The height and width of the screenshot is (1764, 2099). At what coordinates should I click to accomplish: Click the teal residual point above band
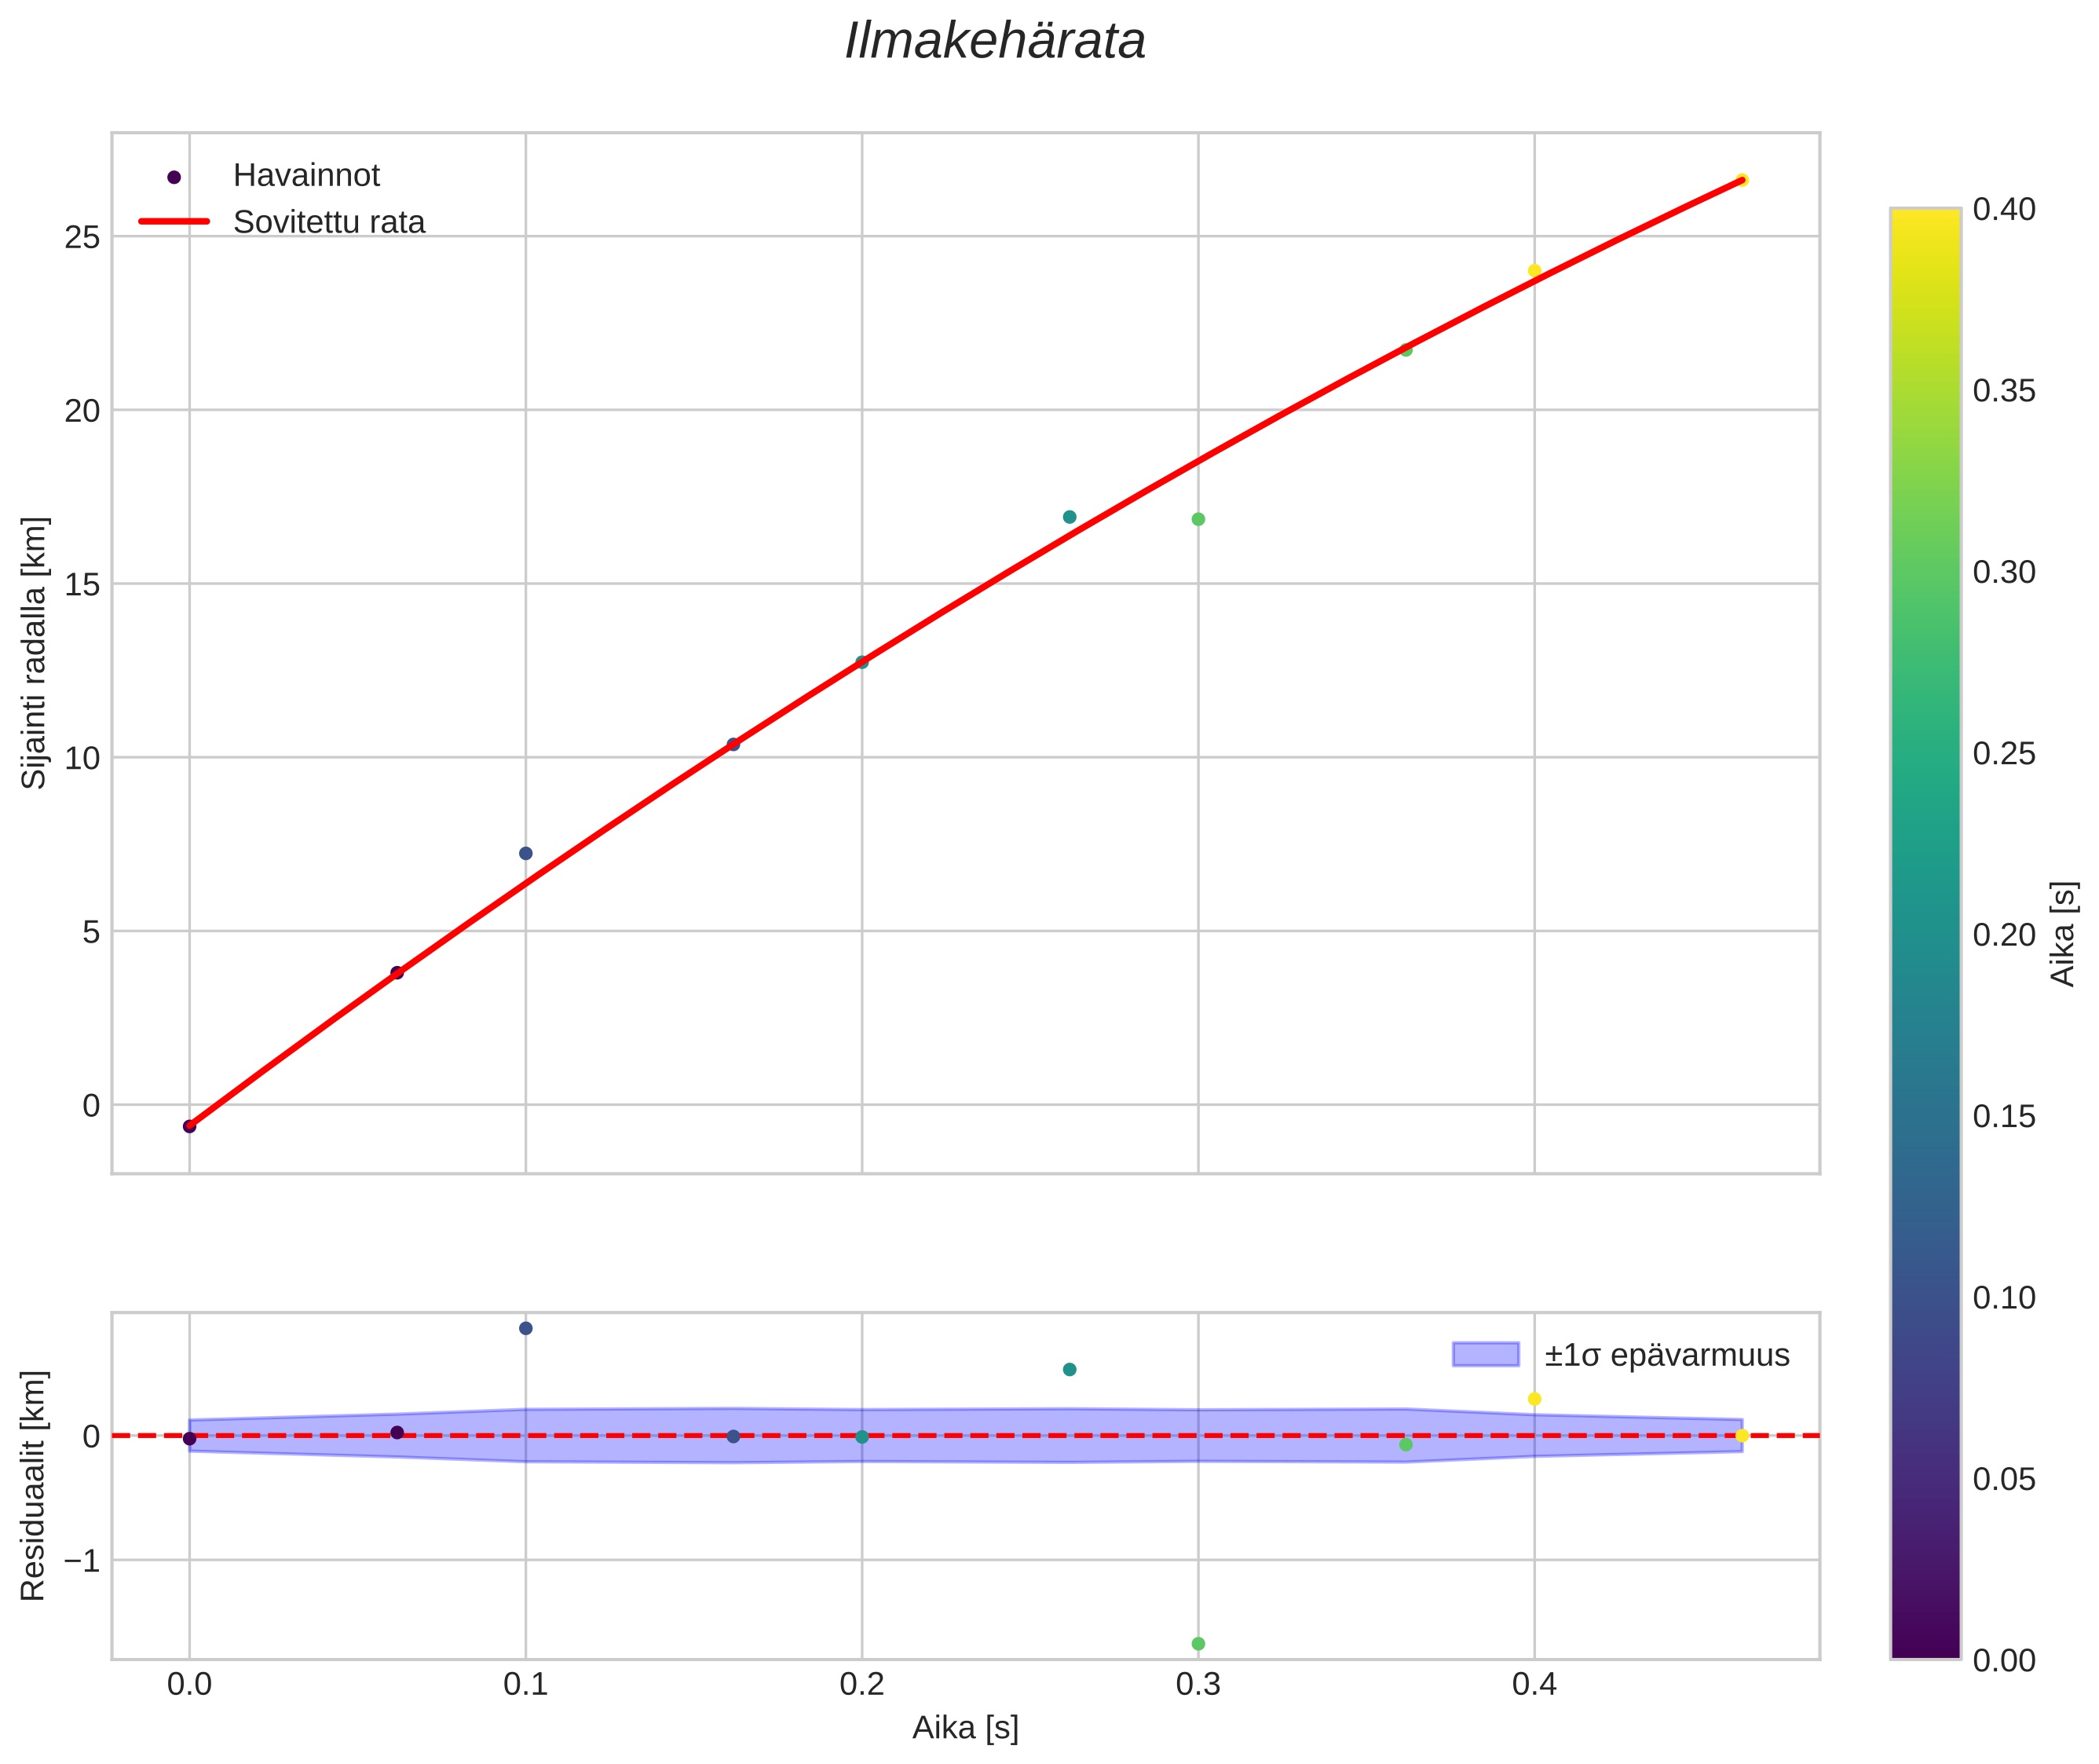click(1069, 1369)
